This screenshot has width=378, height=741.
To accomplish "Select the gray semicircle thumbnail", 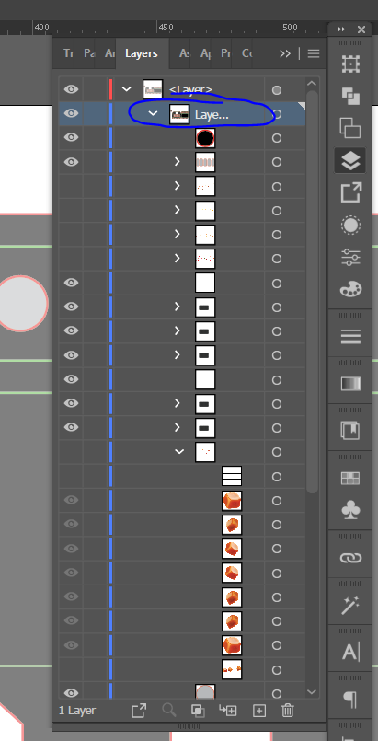I will point(205,691).
